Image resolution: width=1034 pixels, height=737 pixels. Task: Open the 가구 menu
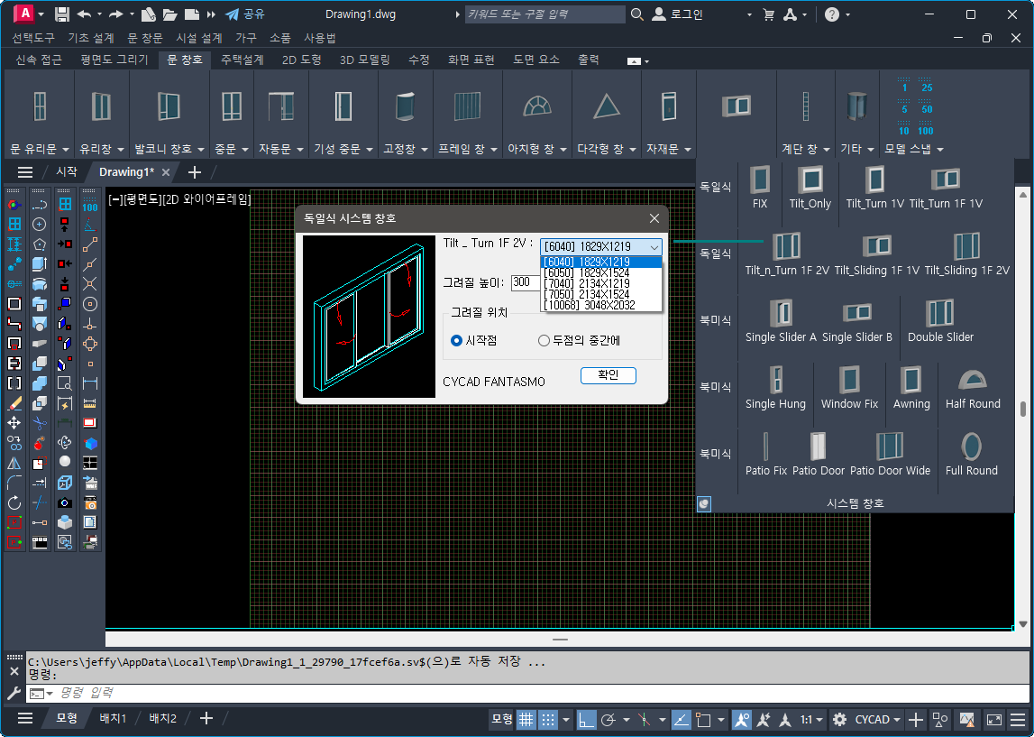pyautogui.click(x=246, y=38)
